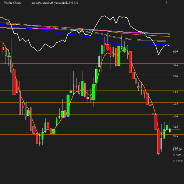The image size is (184, 184).
Task: Click the tall green candle near the 620 level
Action: 119,56
